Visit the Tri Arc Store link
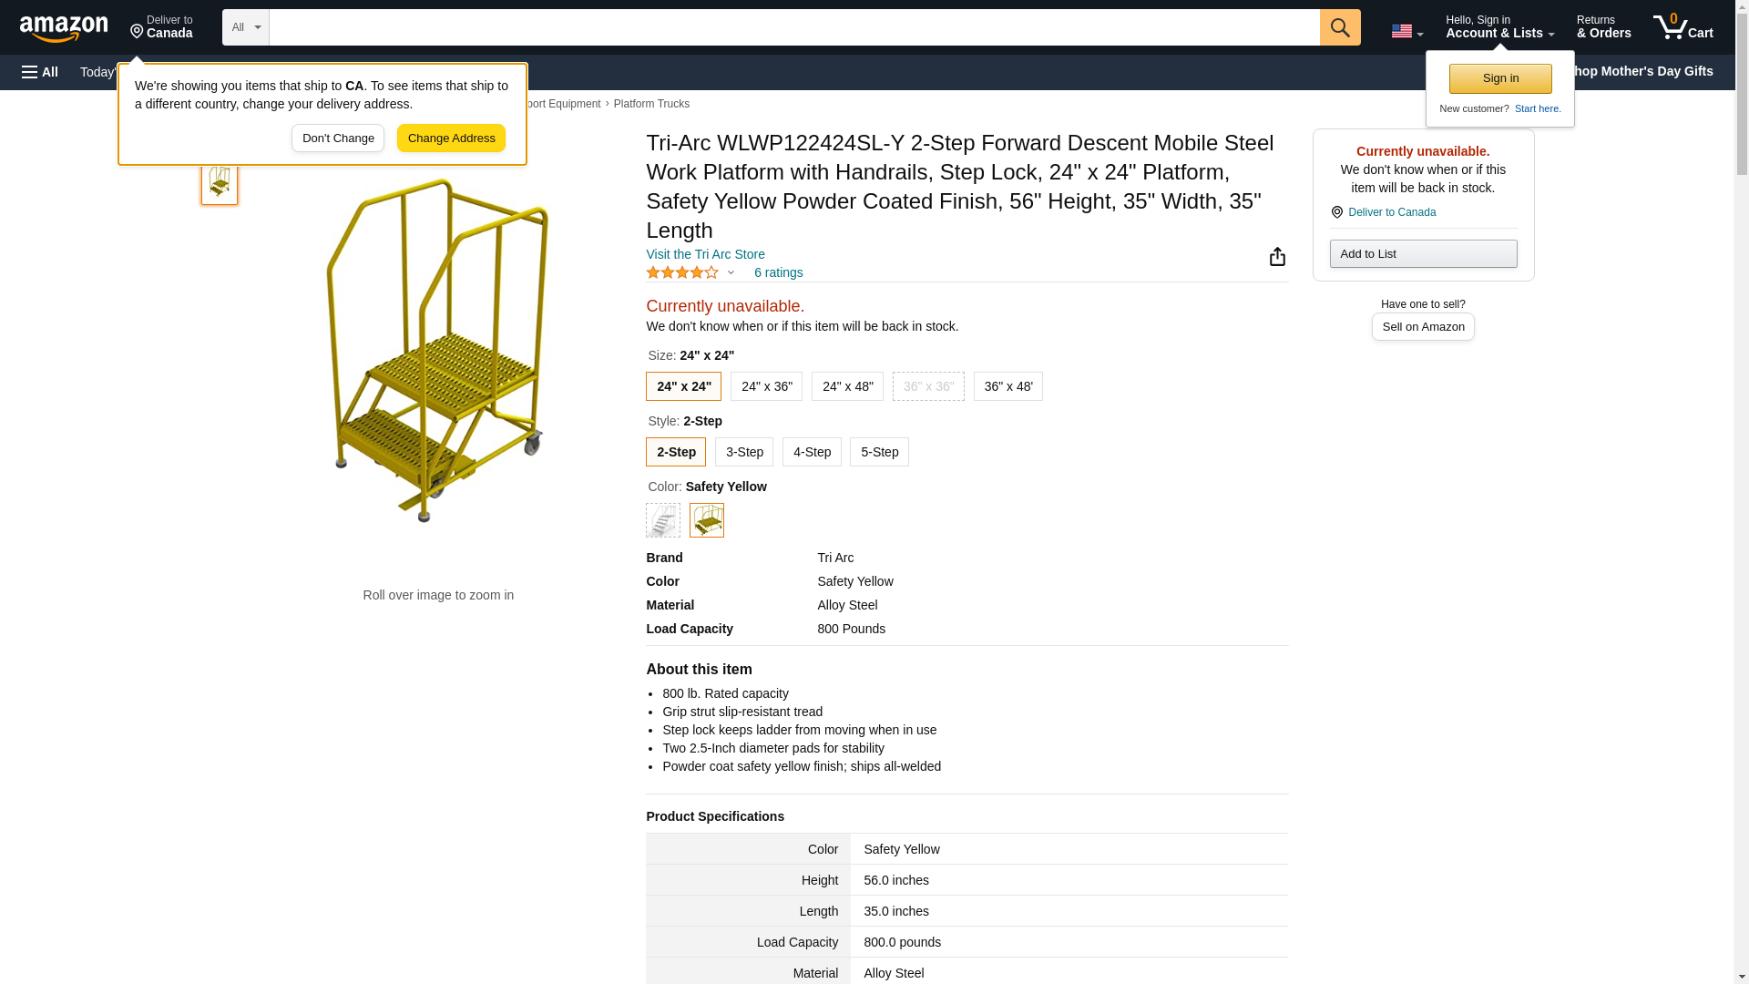1749x984 pixels. (705, 254)
